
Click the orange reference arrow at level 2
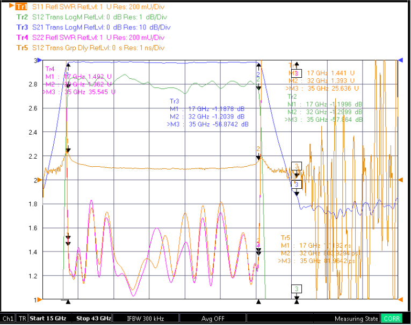point(39,180)
